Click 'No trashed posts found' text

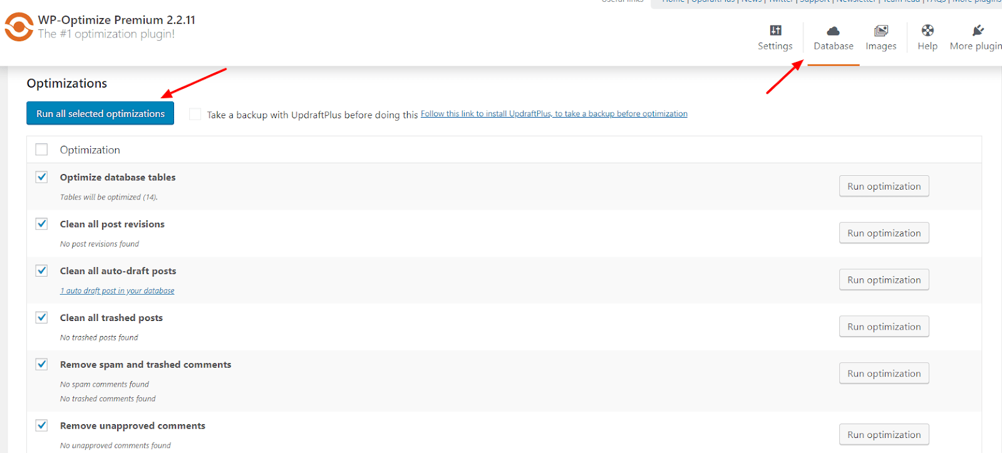pyautogui.click(x=99, y=337)
